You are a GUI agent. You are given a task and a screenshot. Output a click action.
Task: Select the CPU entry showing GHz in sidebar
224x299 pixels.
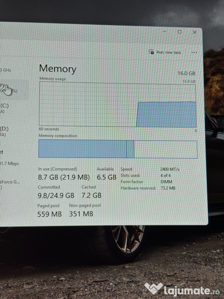tap(6, 70)
